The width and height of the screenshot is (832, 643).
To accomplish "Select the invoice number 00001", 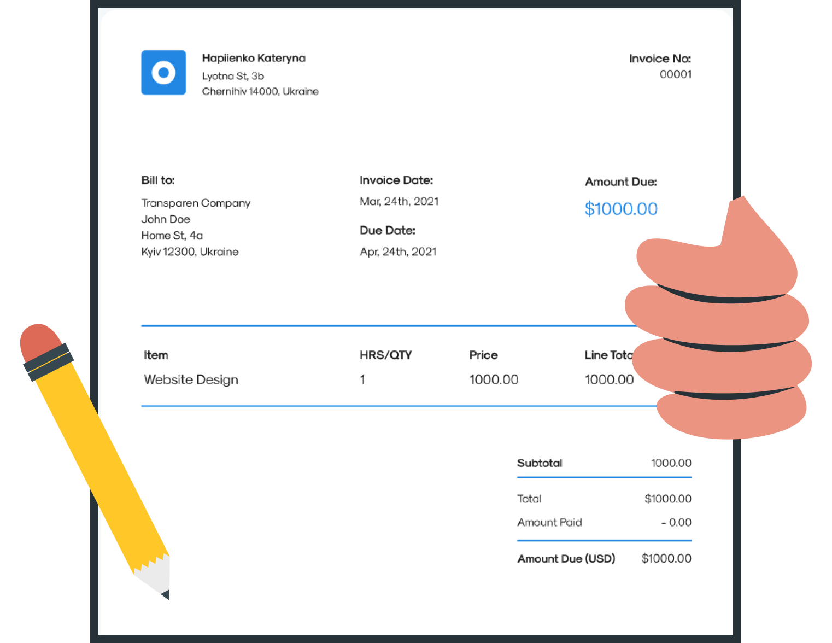I will coord(676,74).
